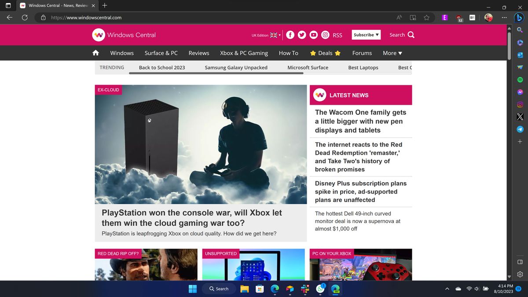The image size is (528, 297).
Task: Open Windows Central Facebook page icon
Action: pyautogui.click(x=290, y=35)
